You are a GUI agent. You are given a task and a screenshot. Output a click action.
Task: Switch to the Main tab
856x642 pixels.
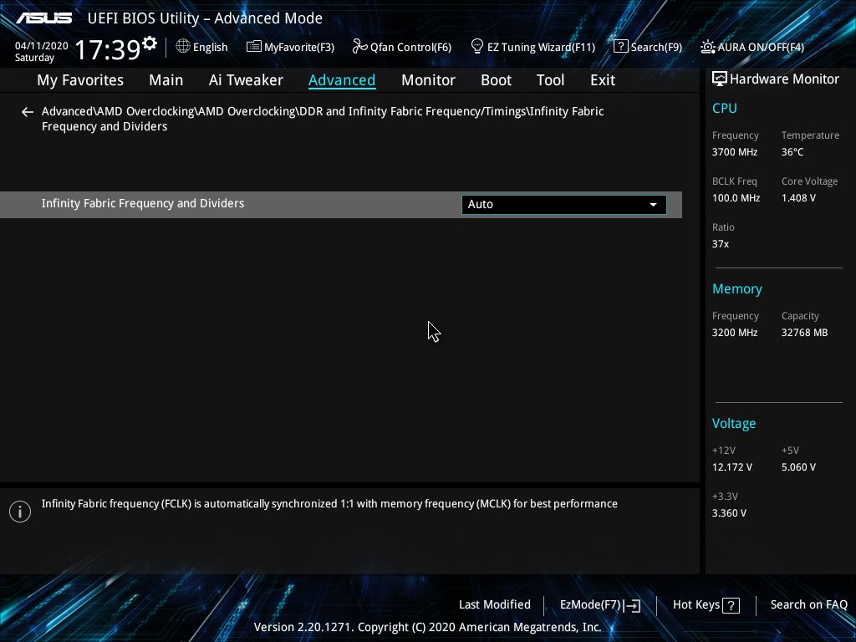click(166, 80)
